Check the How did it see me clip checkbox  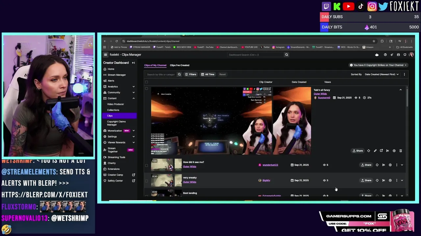pyautogui.click(x=147, y=165)
